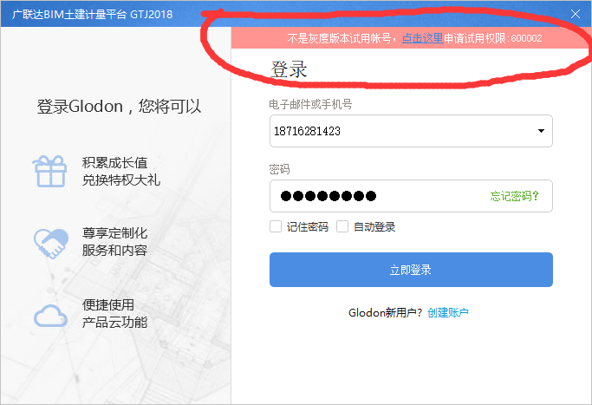Click the cloud icon
Screen dimensions: 592x405
coord(50,316)
